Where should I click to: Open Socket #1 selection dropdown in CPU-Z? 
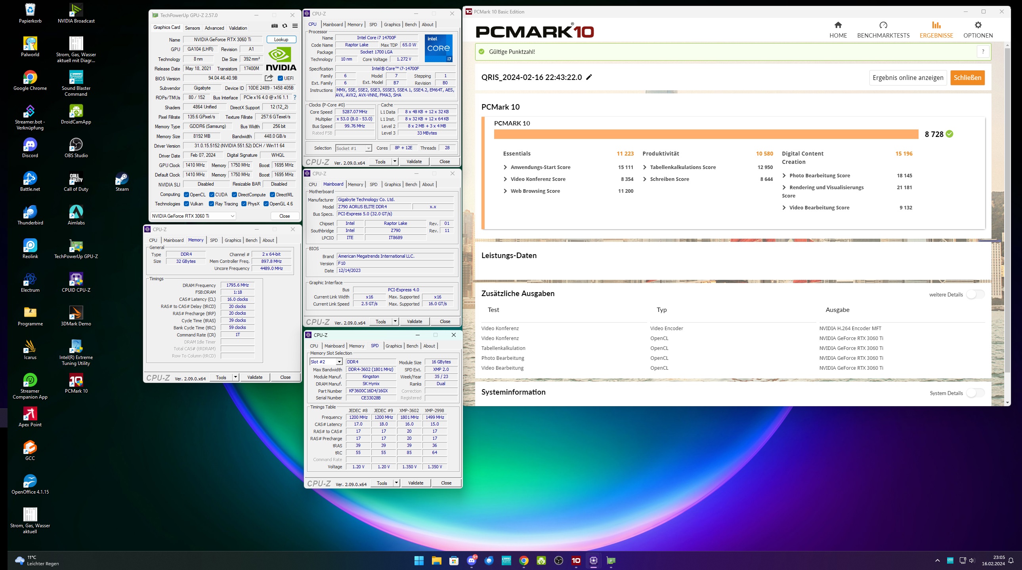[353, 148]
